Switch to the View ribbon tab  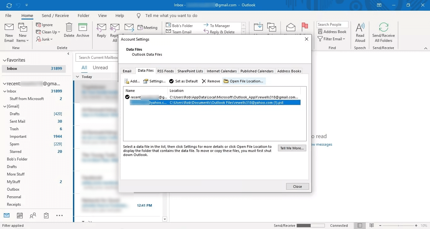pos(102,15)
